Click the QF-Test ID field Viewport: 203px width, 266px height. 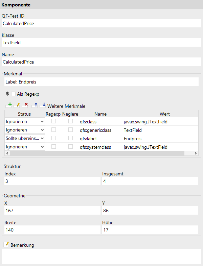(x=101, y=23)
